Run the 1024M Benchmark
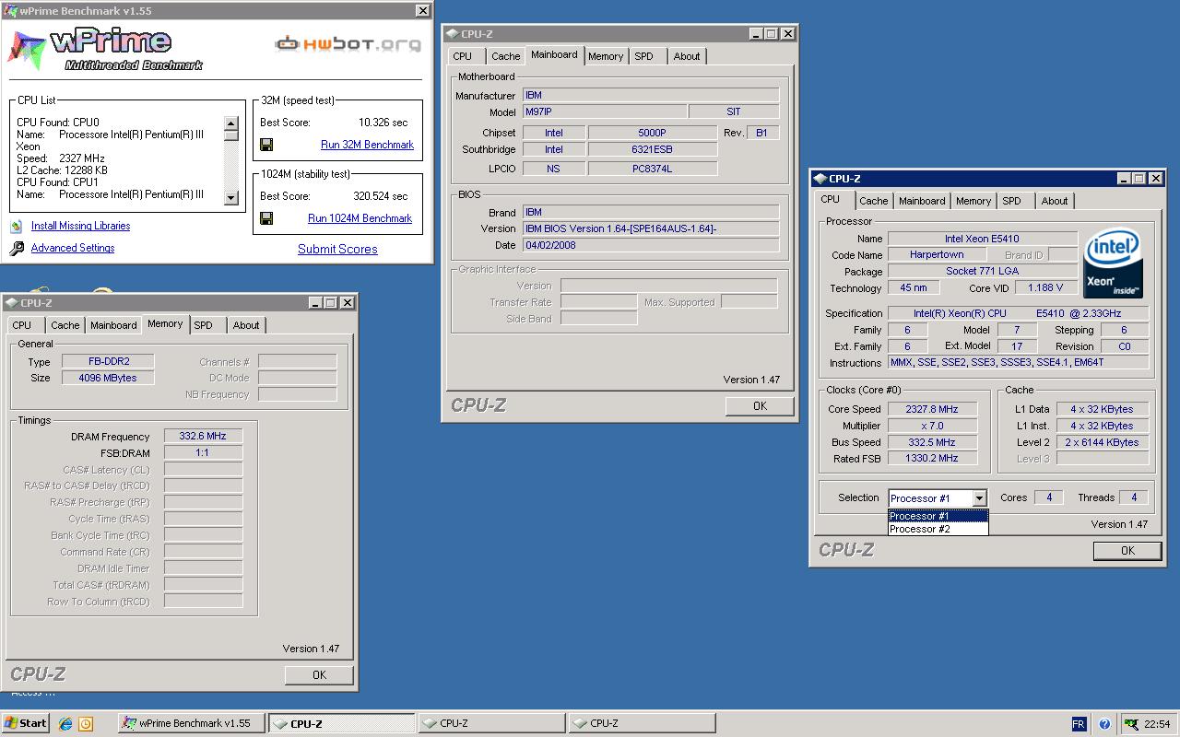The width and height of the screenshot is (1180, 737). [360, 218]
